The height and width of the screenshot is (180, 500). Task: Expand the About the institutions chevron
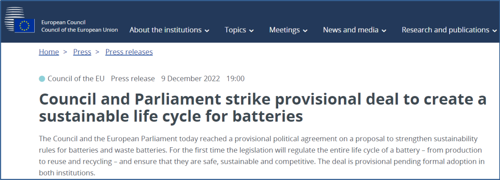click(x=207, y=31)
